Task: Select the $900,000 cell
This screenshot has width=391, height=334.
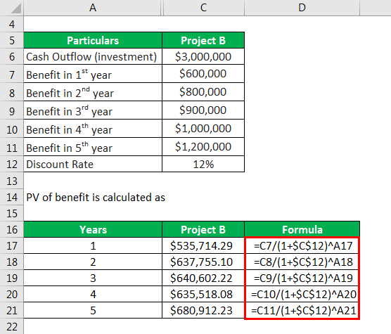Action: (203, 110)
